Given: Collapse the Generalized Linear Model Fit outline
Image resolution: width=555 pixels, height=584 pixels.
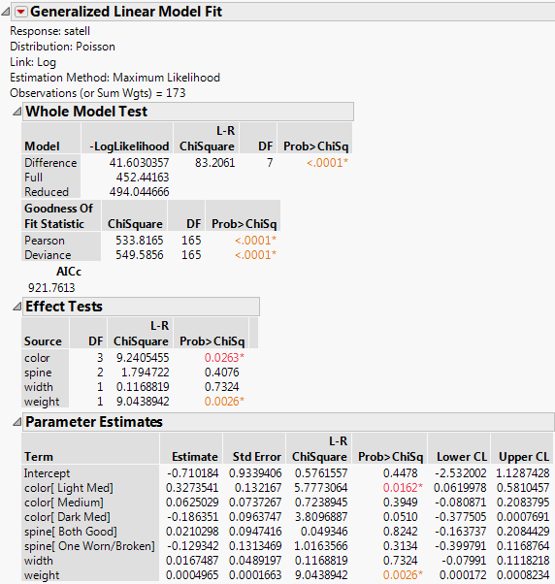Looking at the screenshot, I should tap(5, 12).
